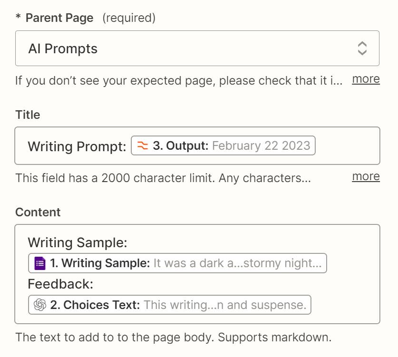Expand the Title character limit note via more
398x357 pixels.
(x=366, y=176)
